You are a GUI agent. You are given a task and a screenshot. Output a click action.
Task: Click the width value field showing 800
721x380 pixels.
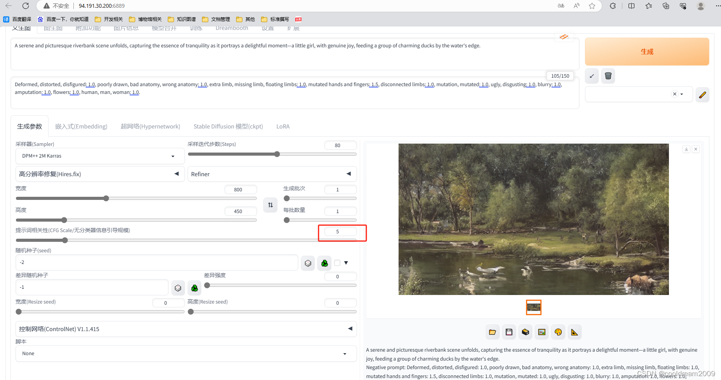[241, 189]
